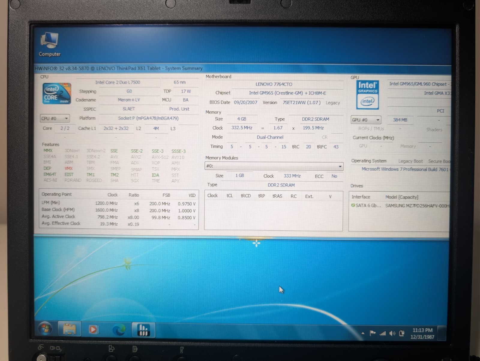
Task: Select the Intel GM965 chipset value
Action: tap(287, 93)
